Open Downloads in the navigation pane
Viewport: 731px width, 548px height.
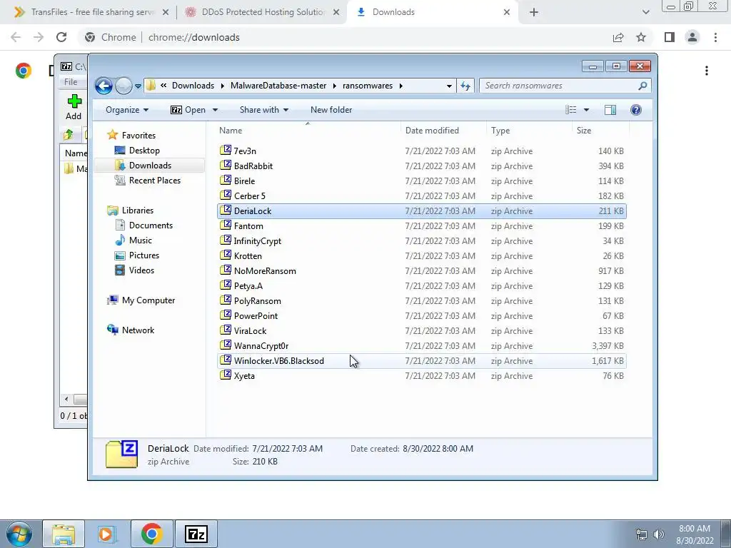[150, 166]
